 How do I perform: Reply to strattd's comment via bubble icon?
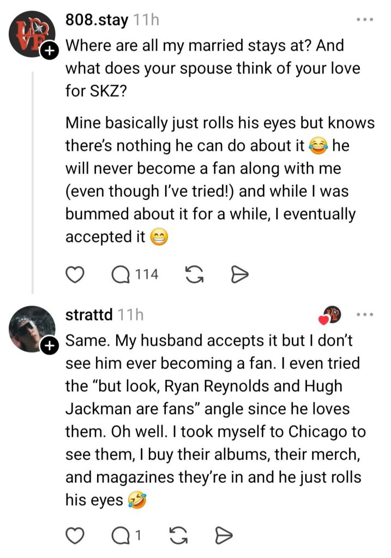(x=118, y=536)
